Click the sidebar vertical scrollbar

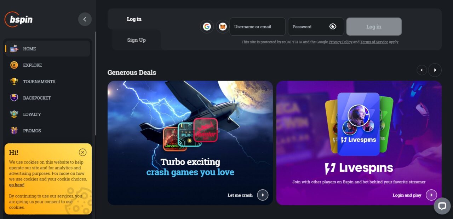95,84
